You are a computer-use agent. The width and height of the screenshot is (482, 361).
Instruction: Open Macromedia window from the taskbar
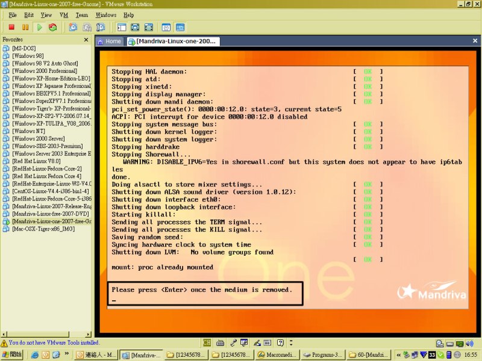click(x=275, y=355)
